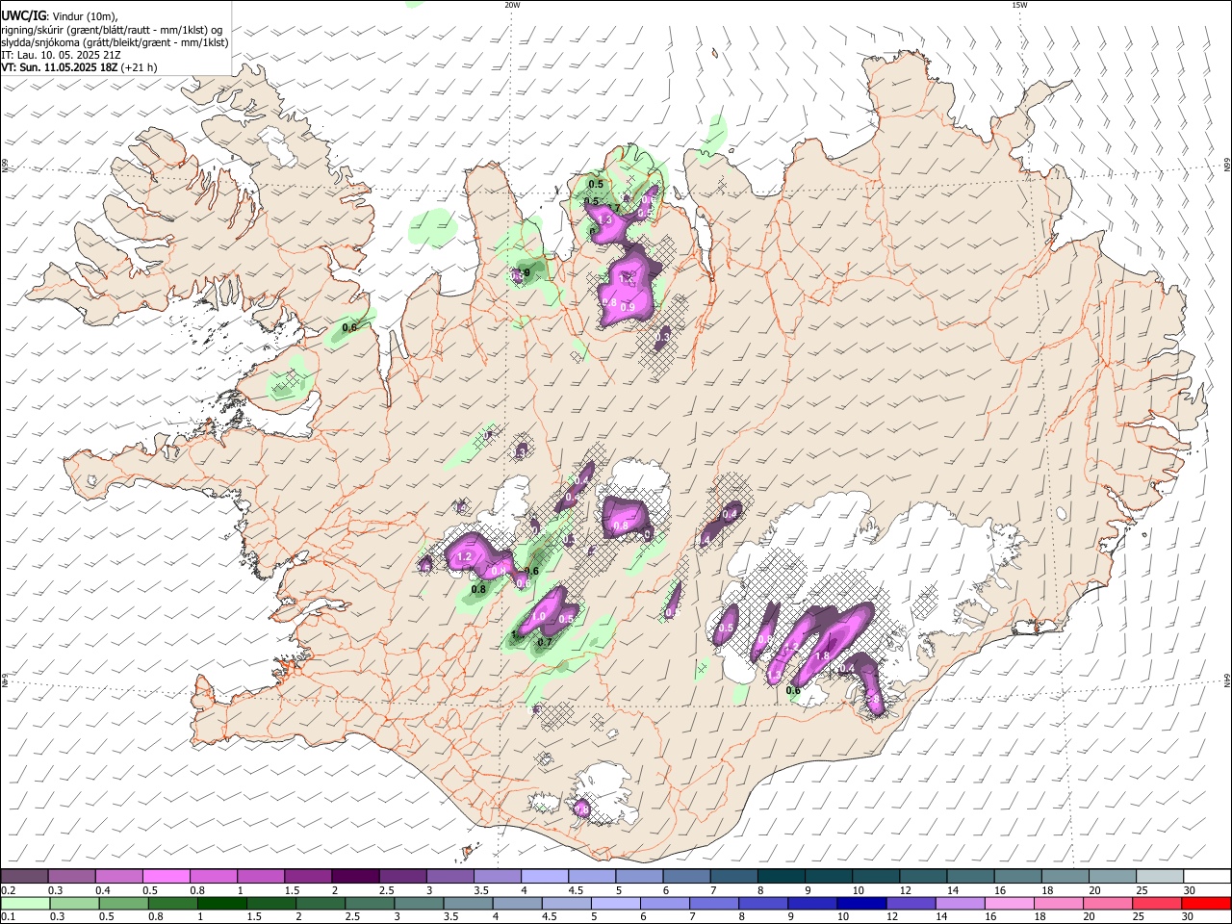Click the purple top-row swatch between 1.5 and 2
This screenshot has width=1232, height=924.
click(x=307, y=877)
